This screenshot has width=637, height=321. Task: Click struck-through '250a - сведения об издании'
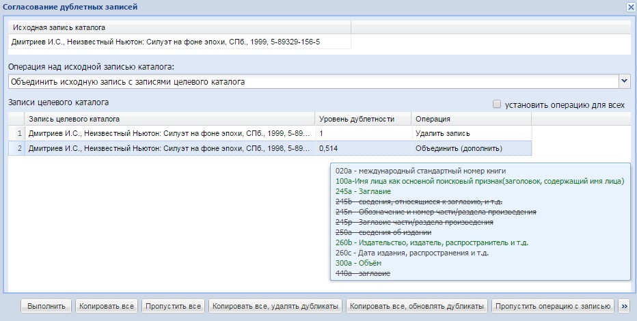pos(383,232)
